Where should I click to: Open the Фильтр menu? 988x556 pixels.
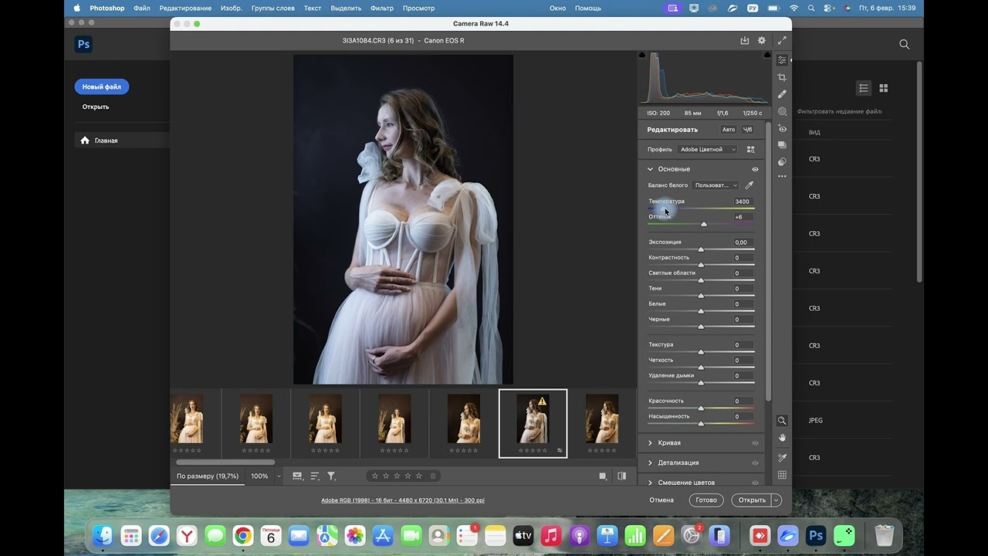point(382,8)
